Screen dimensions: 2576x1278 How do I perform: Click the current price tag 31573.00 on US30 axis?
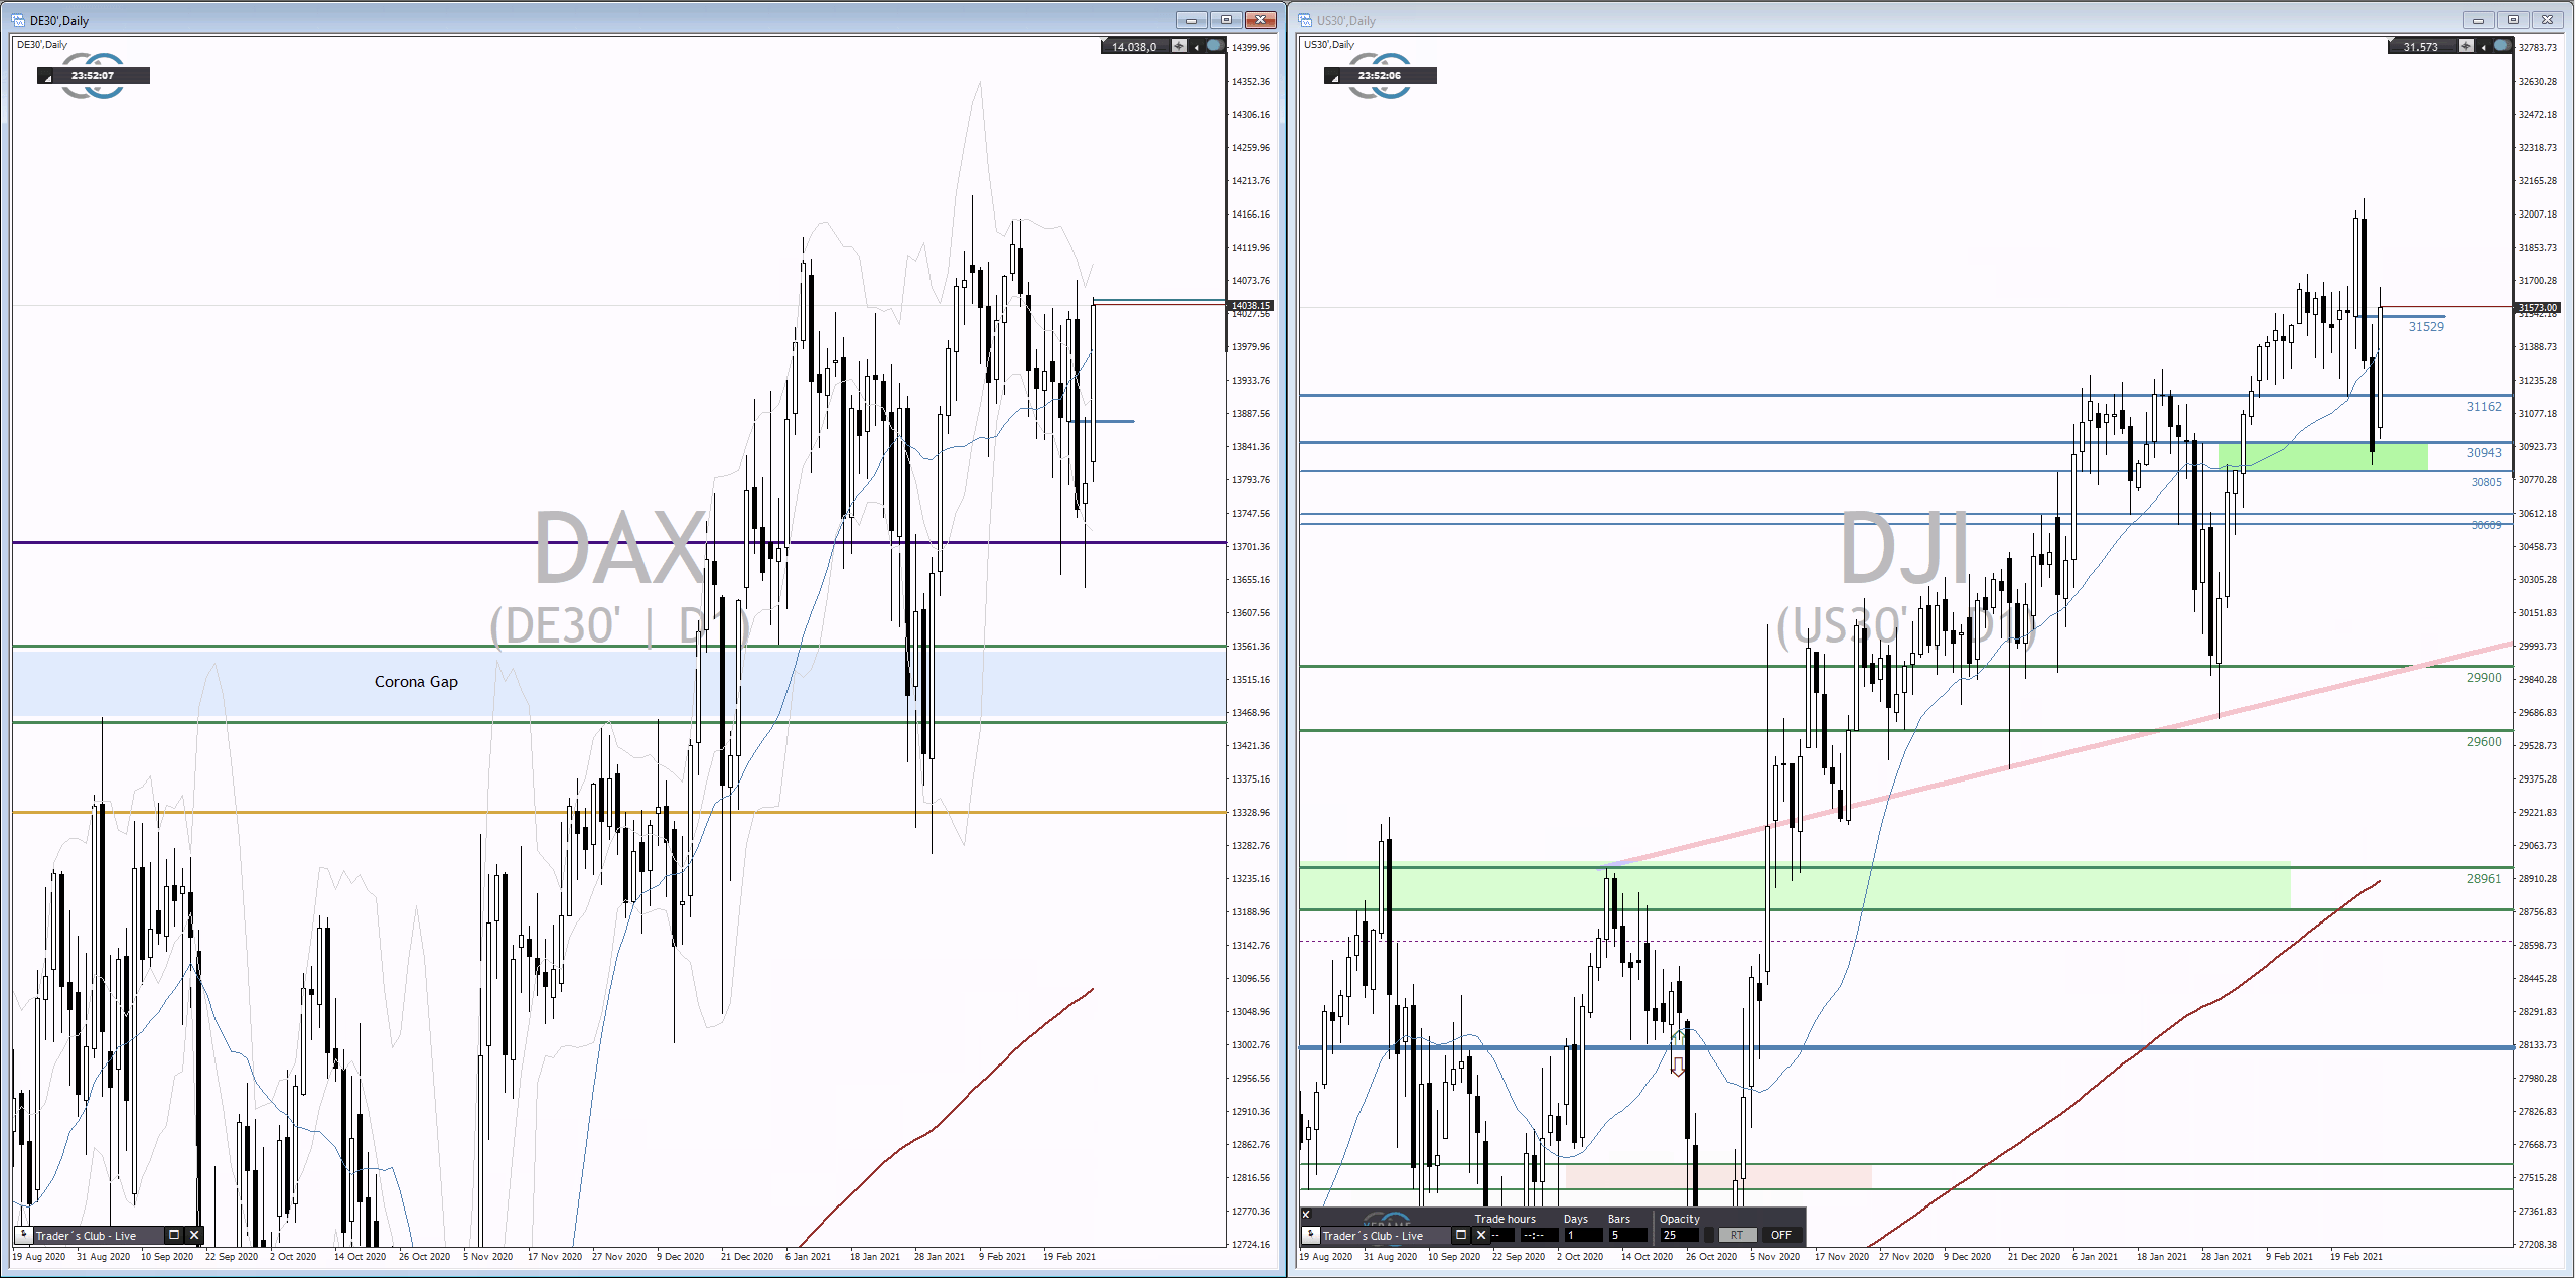pyautogui.click(x=2538, y=308)
